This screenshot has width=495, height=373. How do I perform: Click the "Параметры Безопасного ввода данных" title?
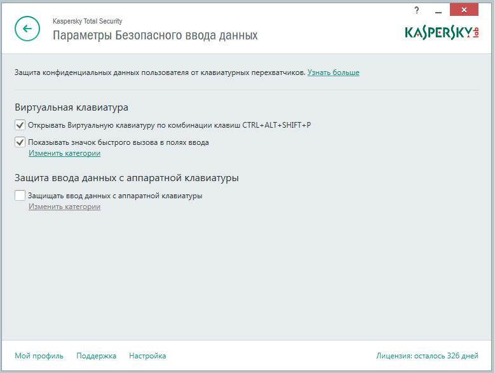(155, 35)
